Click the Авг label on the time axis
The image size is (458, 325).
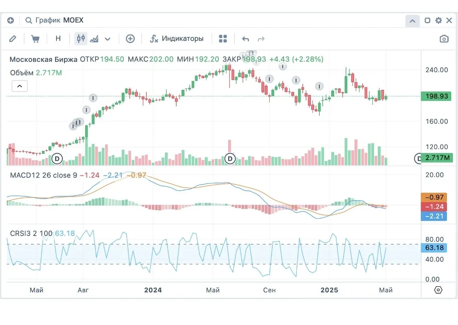[83, 290]
